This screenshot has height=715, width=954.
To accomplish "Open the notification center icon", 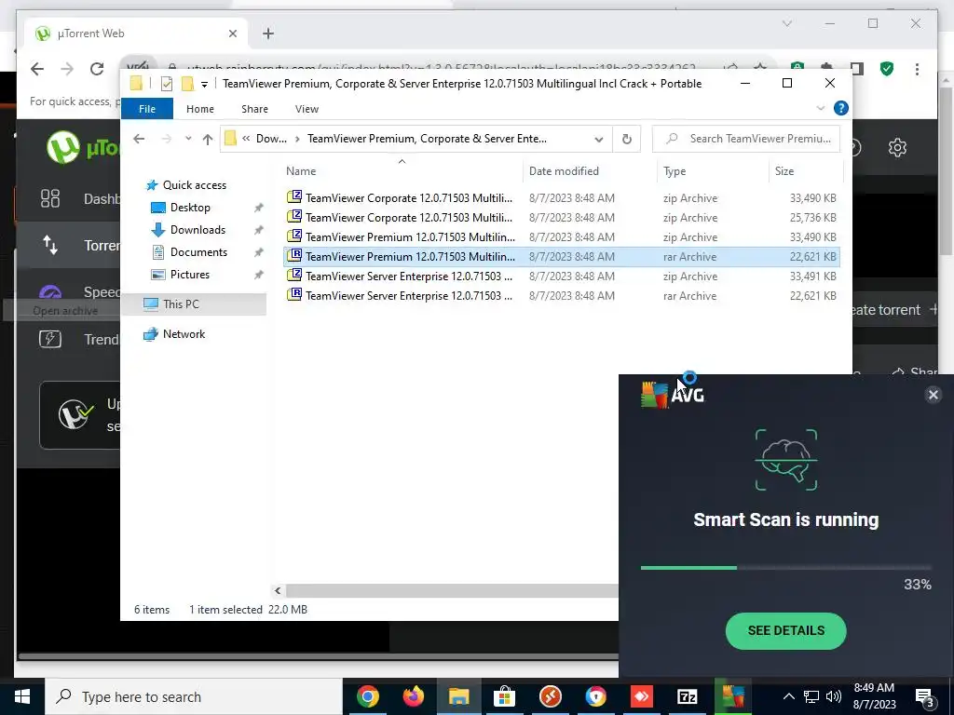I will pyautogui.click(x=925, y=696).
